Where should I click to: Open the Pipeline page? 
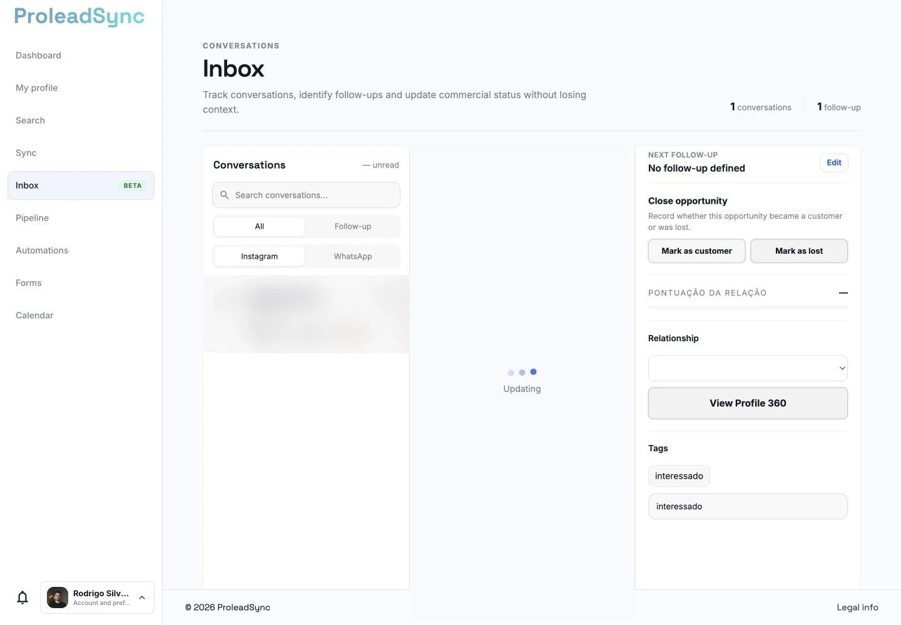[32, 218]
